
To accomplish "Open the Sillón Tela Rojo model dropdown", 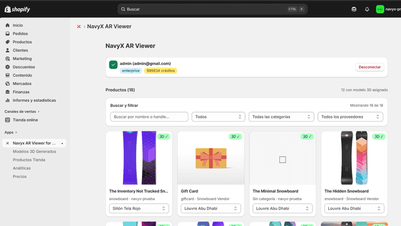I will click(x=139, y=209).
